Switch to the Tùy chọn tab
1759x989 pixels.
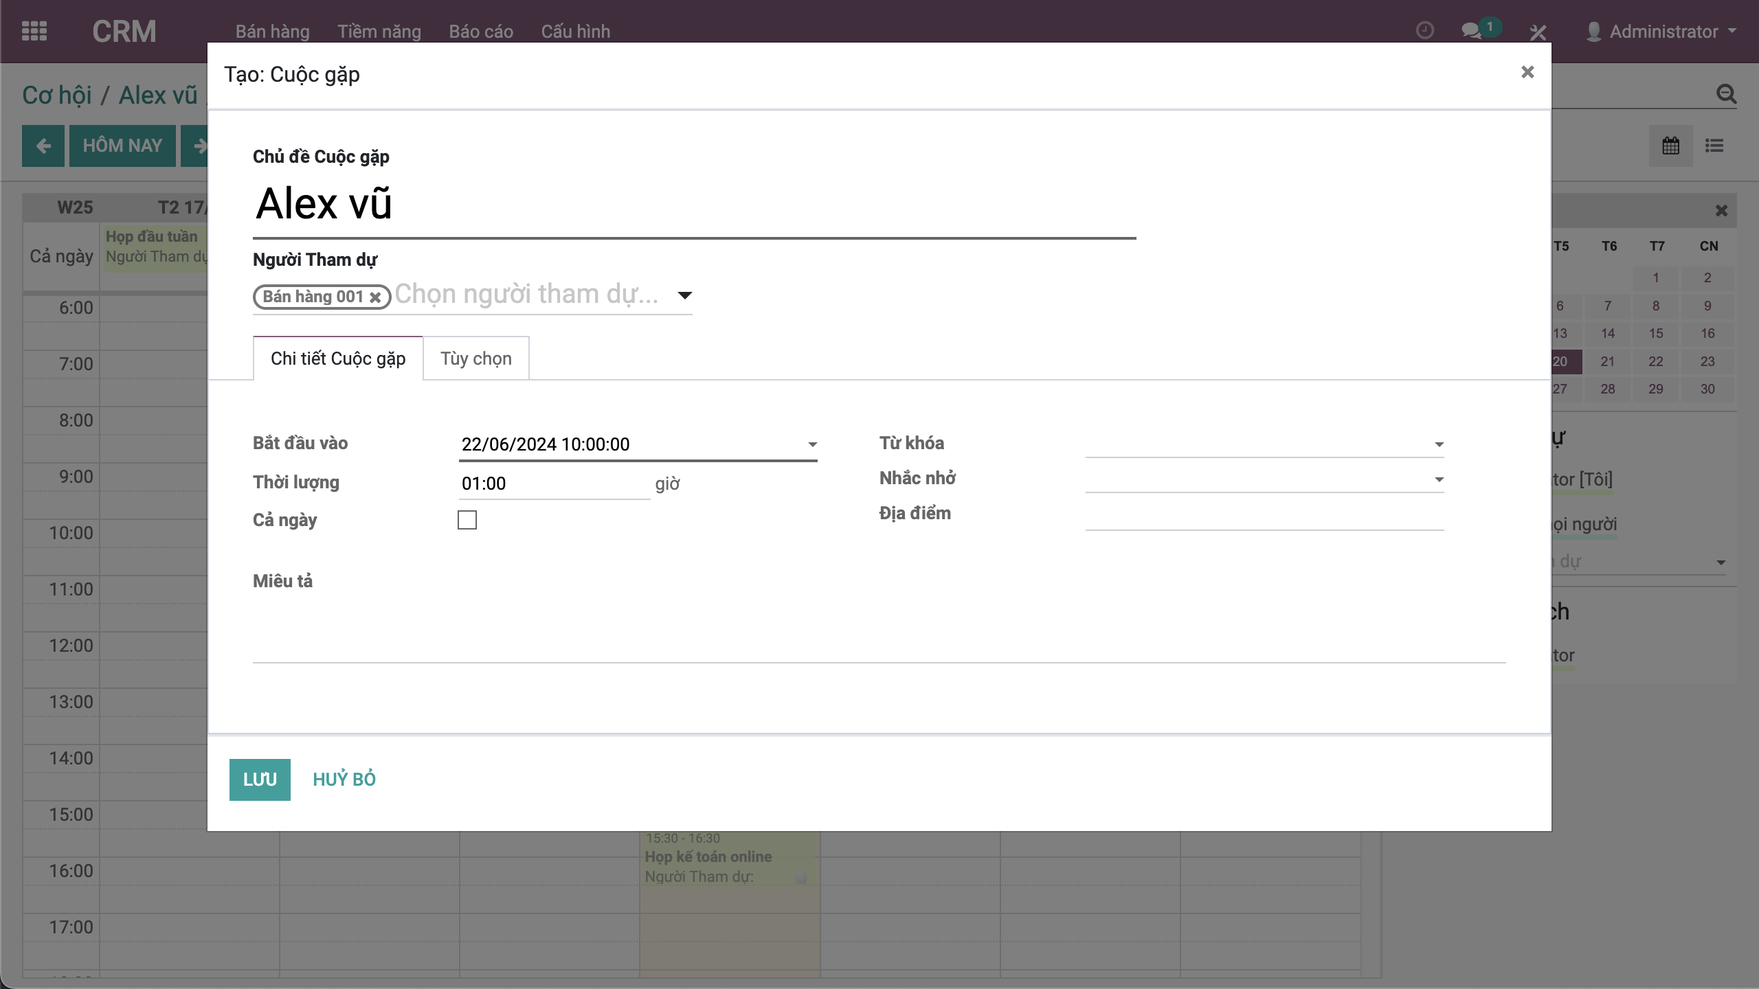tap(475, 359)
